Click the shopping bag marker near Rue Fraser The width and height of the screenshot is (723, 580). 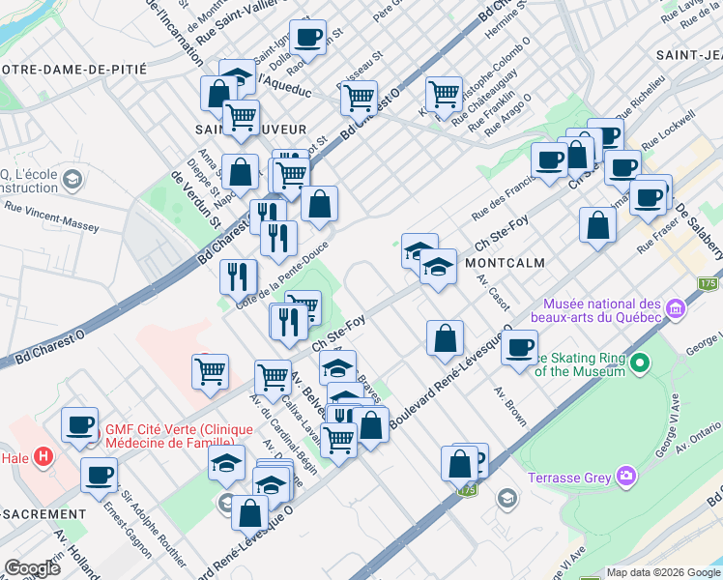point(598,228)
